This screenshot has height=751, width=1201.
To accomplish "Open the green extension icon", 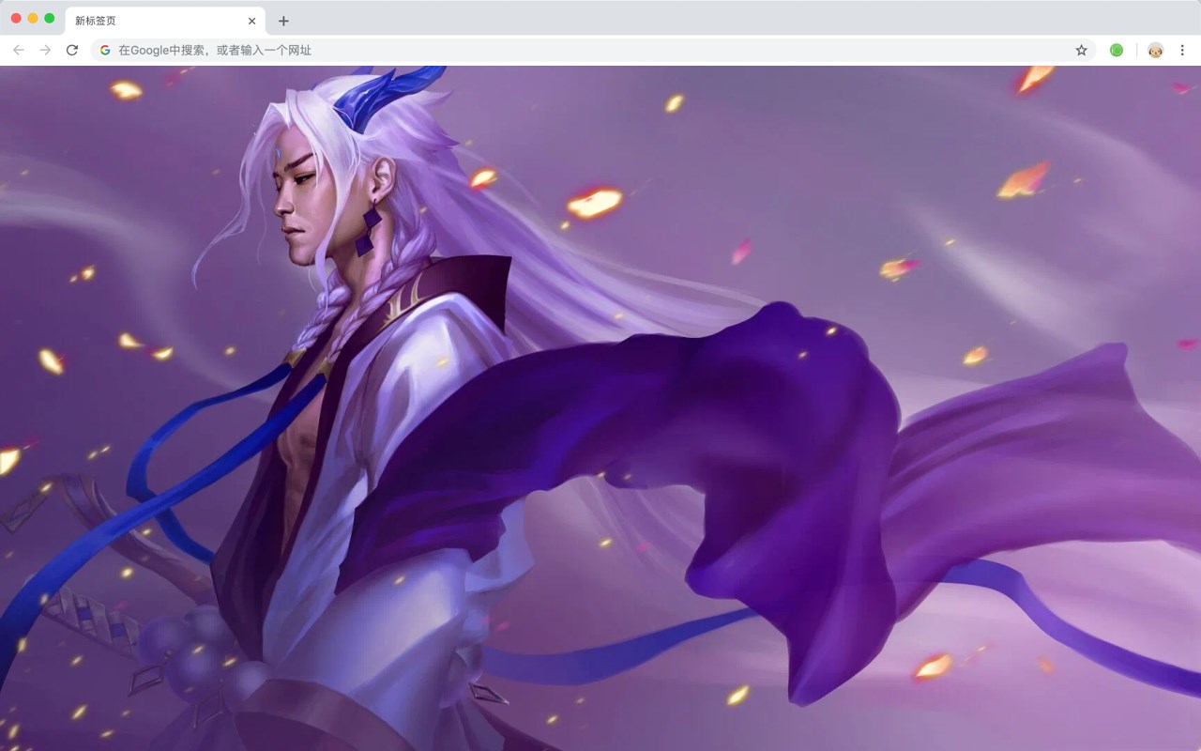I will click(x=1117, y=50).
